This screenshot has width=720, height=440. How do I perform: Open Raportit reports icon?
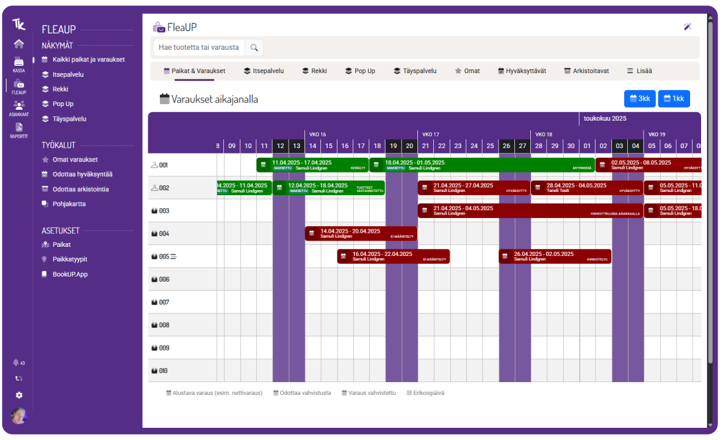pos(19,130)
